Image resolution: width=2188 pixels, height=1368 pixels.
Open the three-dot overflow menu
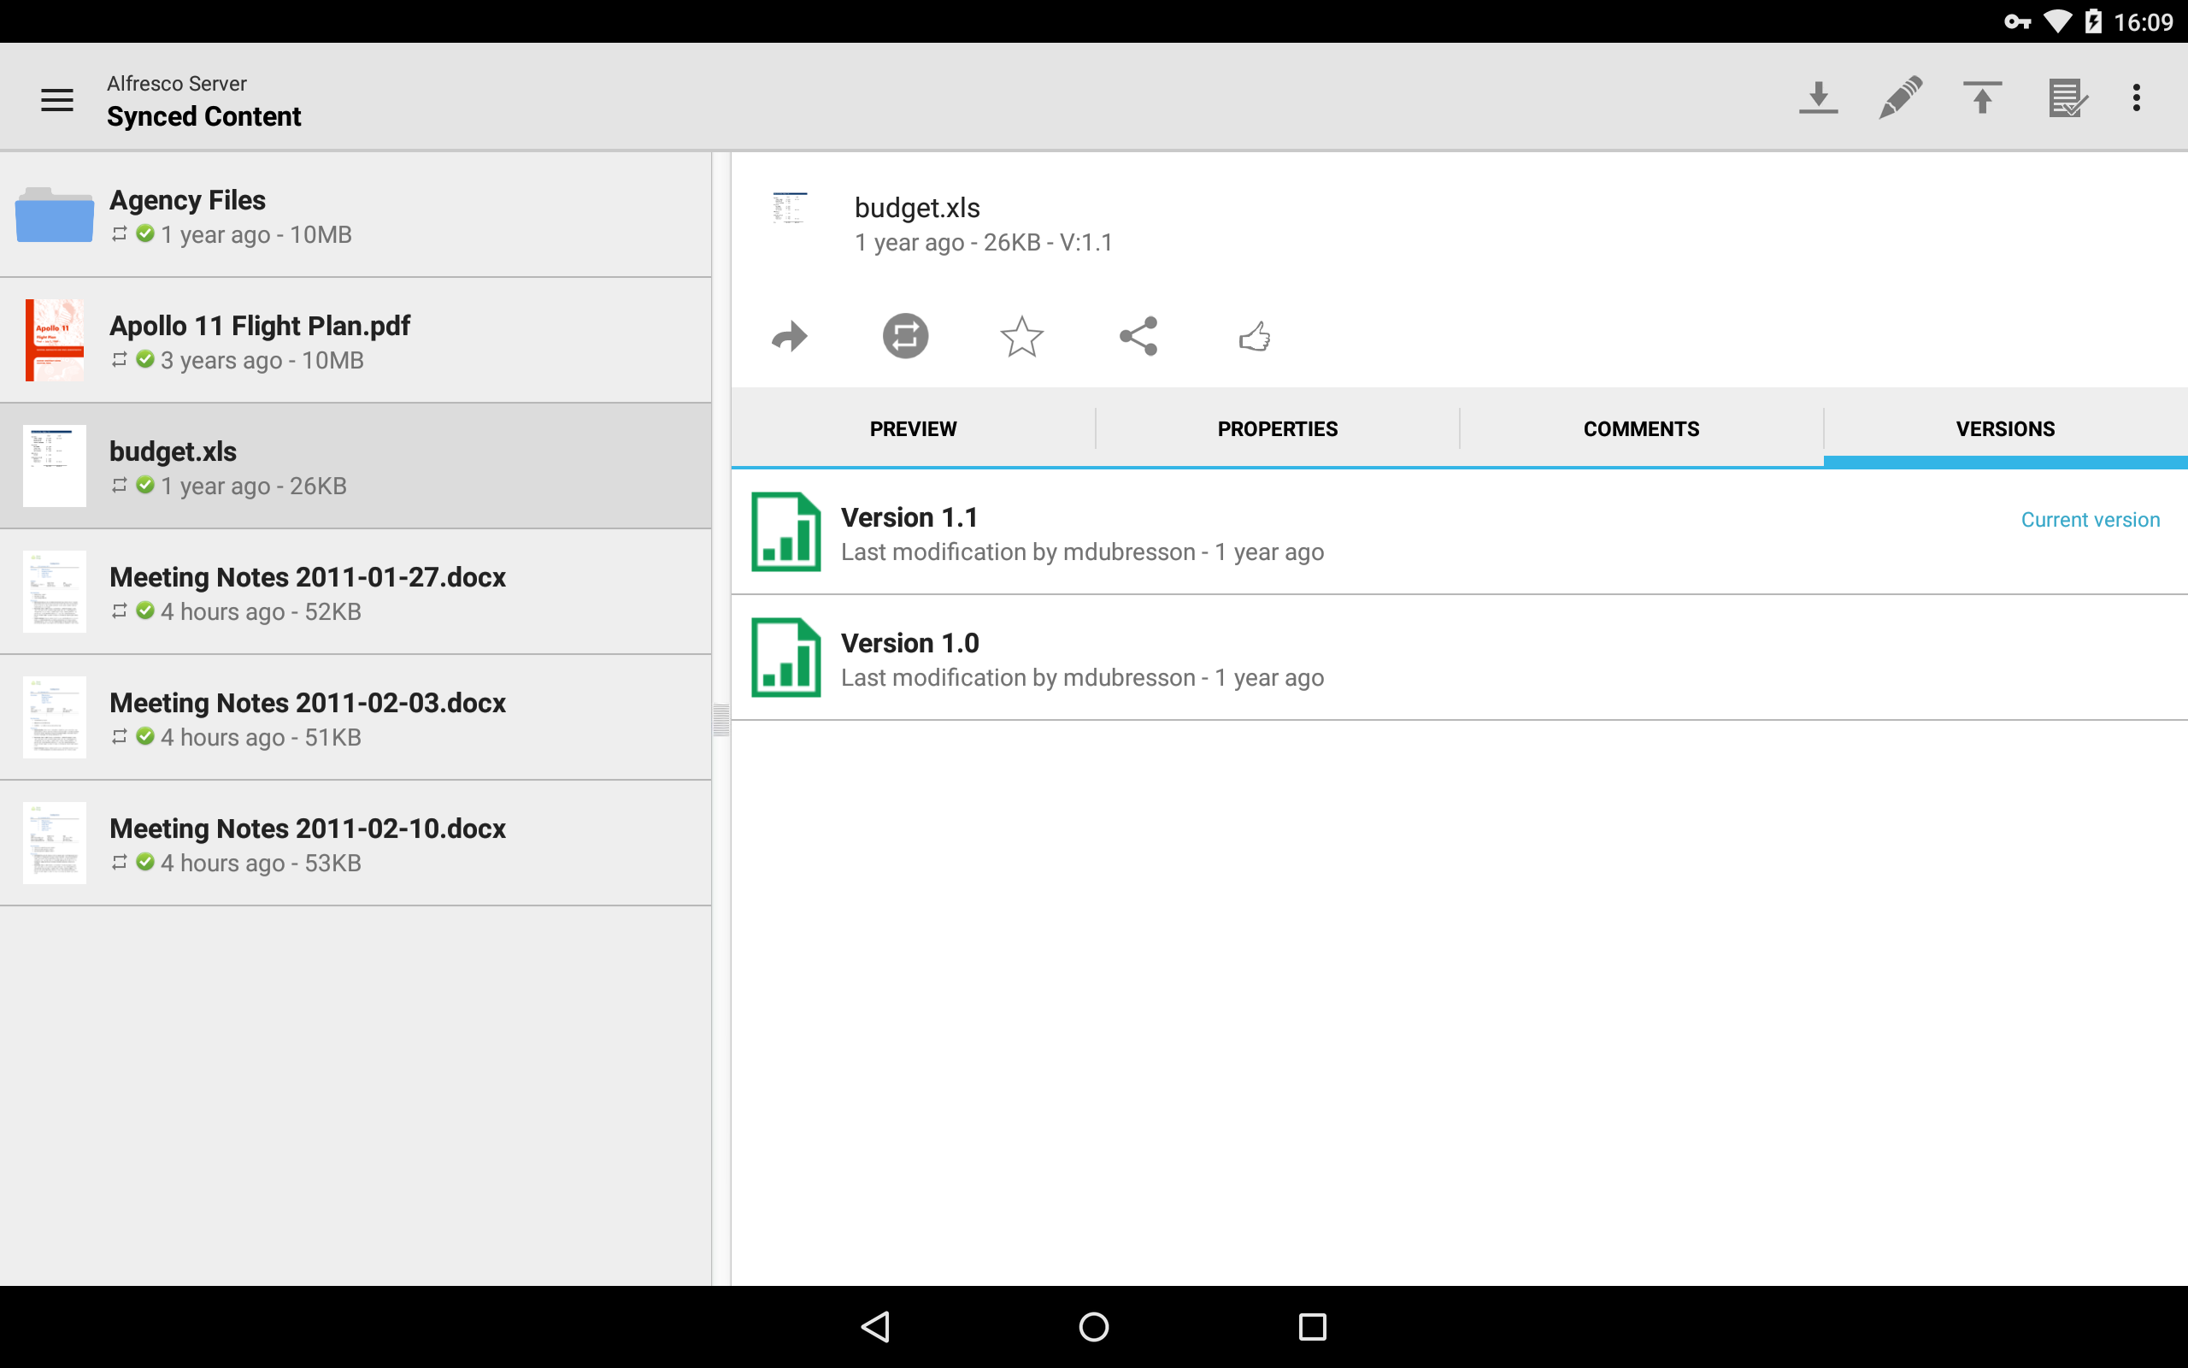tap(2137, 97)
